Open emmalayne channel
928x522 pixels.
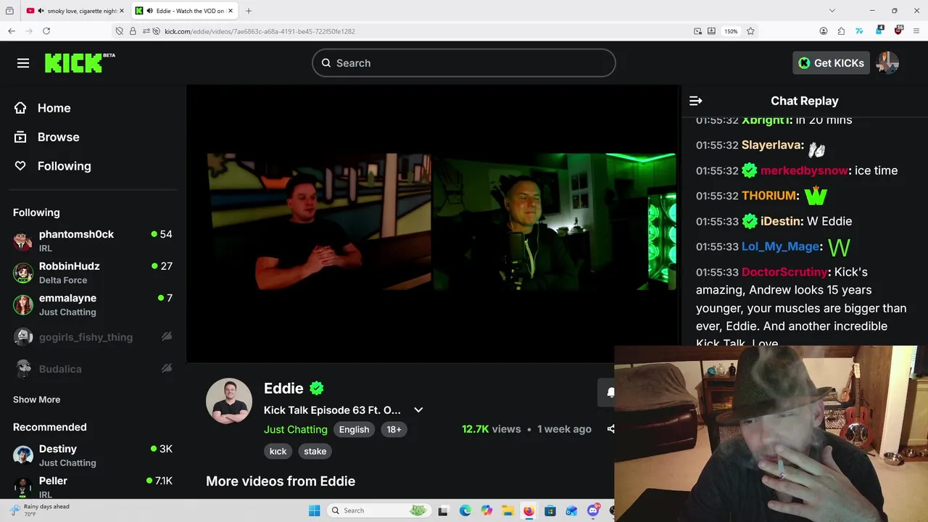click(93, 304)
